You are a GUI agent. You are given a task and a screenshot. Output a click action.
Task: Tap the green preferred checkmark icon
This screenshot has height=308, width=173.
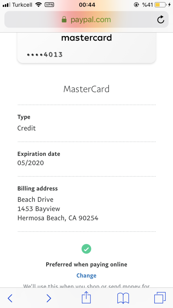[86, 249]
